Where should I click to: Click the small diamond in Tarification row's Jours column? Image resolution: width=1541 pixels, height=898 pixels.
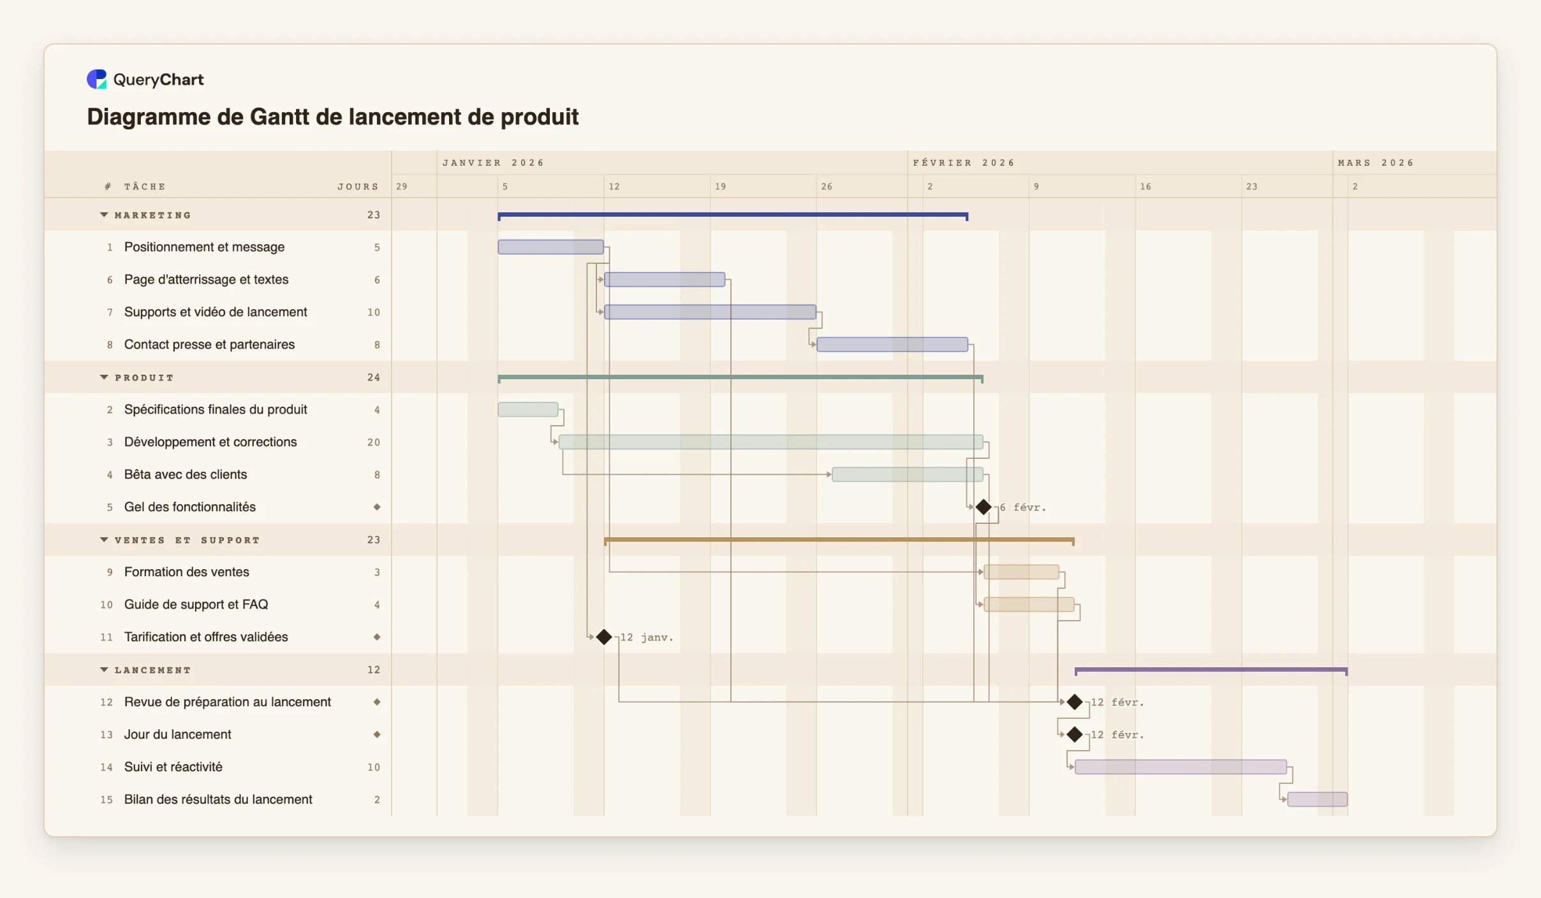[377, 637]
